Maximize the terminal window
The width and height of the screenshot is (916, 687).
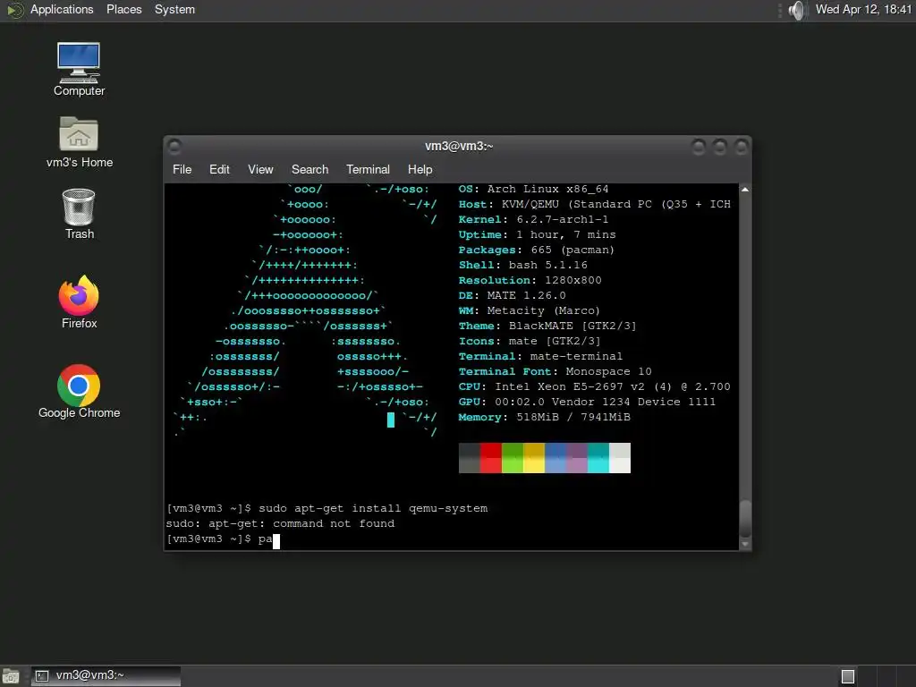pyautogui.click(x=720, y=147)
